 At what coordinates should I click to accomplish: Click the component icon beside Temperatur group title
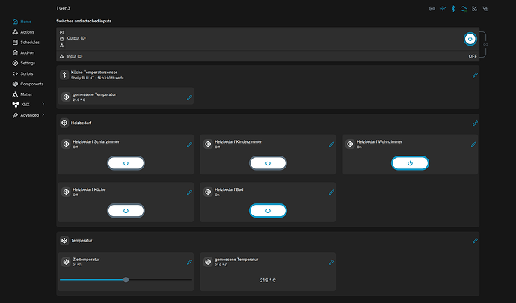[x=64, y=241]
